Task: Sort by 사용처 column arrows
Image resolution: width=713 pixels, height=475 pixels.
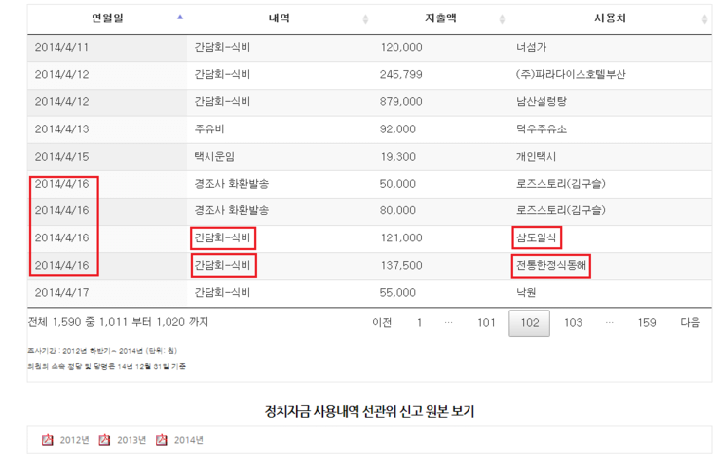Action: (703, 18)
